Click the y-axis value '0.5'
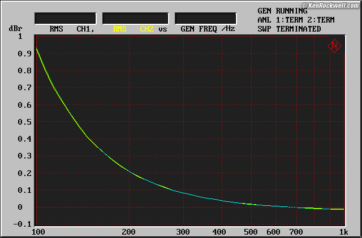362x238 pixels. coord(24,122)
